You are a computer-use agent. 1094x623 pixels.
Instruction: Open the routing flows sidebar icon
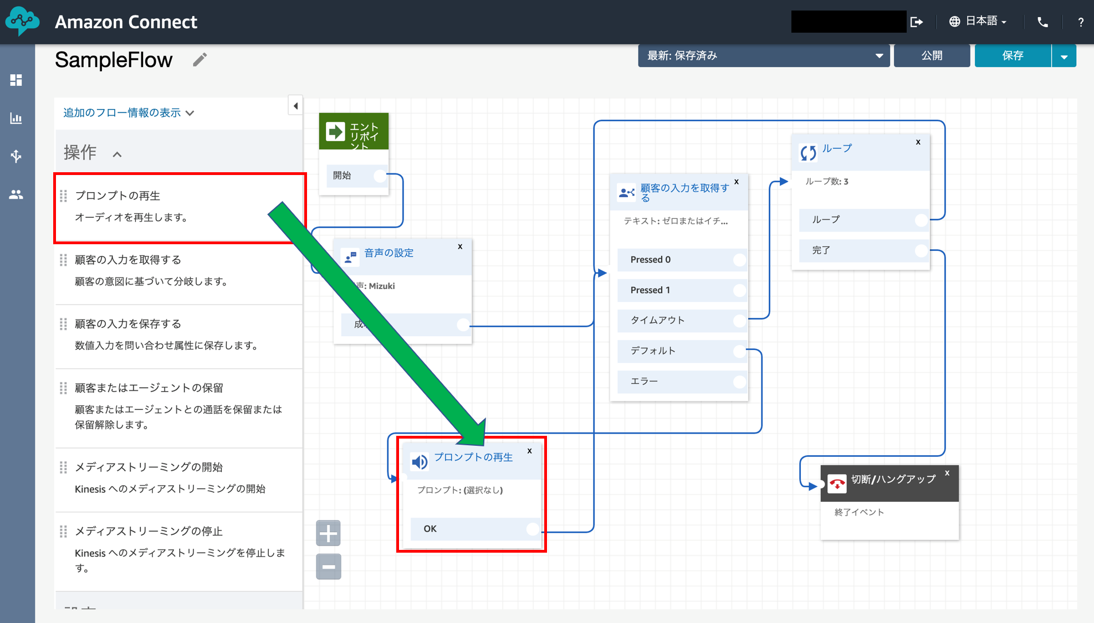pos(16,156)
